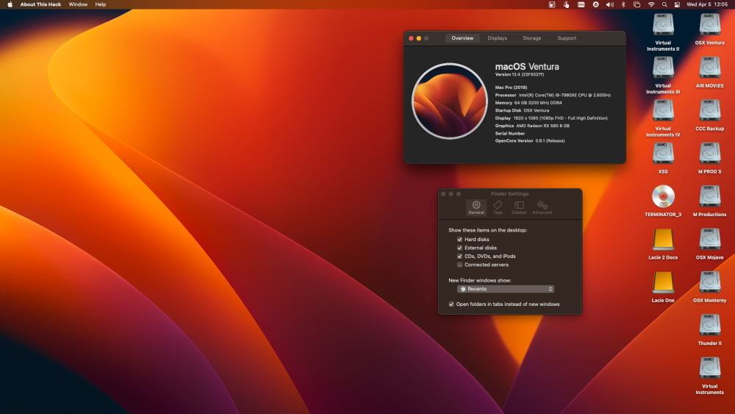735x414 pixels.
Task: Toggle Open folders in tabs checkbox
Action: [x=451, y=304]
